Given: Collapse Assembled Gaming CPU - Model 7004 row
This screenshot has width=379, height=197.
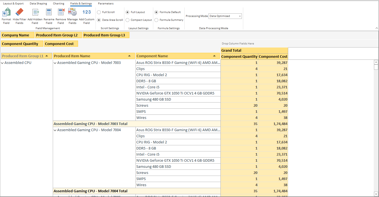Looking at the screenshot, I should 55,130.
